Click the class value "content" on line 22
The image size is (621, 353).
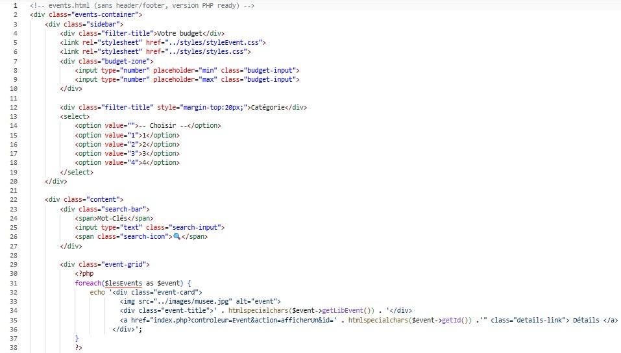tap(103, 200)
